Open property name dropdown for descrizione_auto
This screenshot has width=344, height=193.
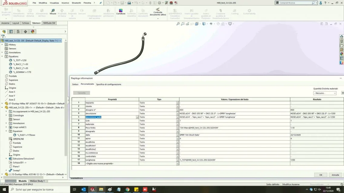point(137,117)
